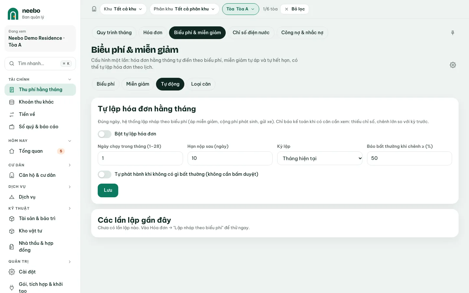Screen dimensions: 469x293
Task: Toggle Tự phát hành khi không có gì bất thường
Action: point(105,174)
